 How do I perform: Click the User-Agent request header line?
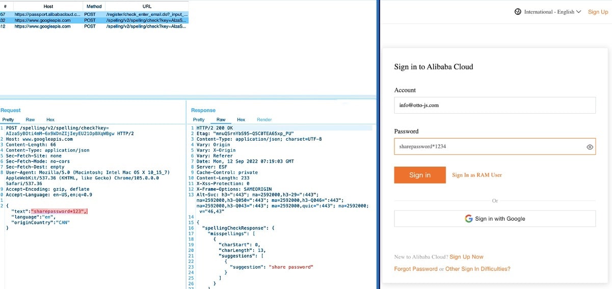click(88, 178)
